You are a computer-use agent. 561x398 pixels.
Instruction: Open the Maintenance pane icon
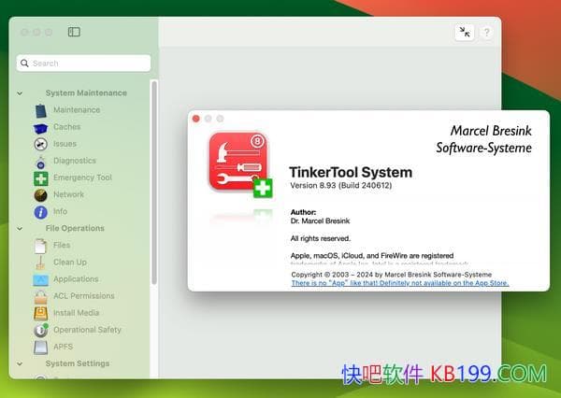pos(40,110)
